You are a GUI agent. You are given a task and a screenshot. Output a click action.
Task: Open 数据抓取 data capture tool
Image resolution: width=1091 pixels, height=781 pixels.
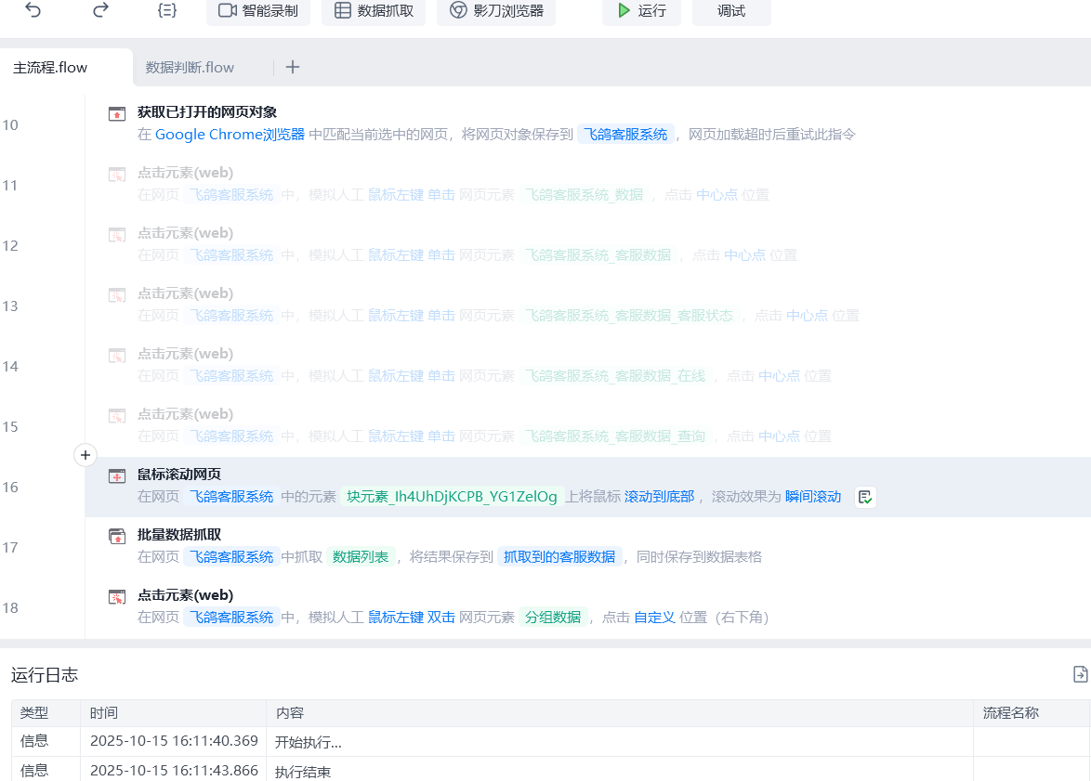pos(374,10)
